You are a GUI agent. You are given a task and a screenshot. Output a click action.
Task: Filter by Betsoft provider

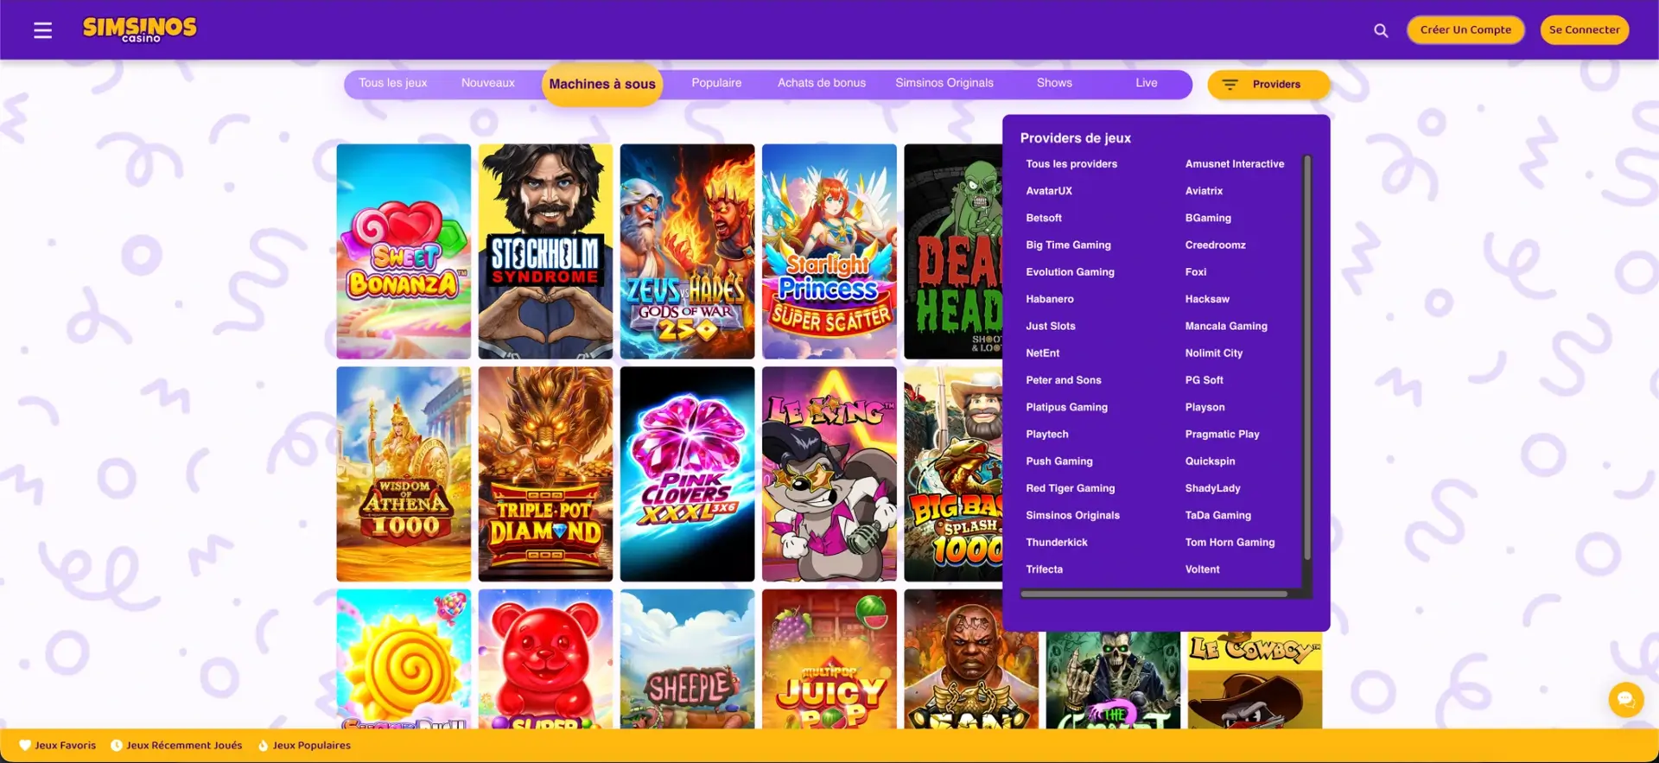(1044, 218)
